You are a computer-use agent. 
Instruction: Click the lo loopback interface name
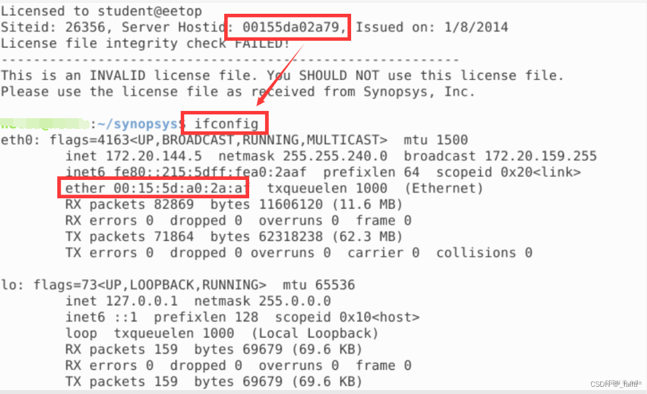pyautogui.click(x=9, y=285)
